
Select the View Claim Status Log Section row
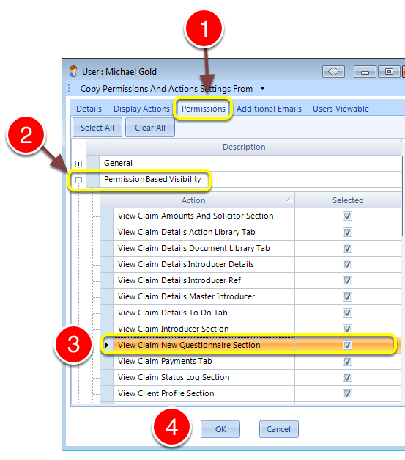click(250, 377)
